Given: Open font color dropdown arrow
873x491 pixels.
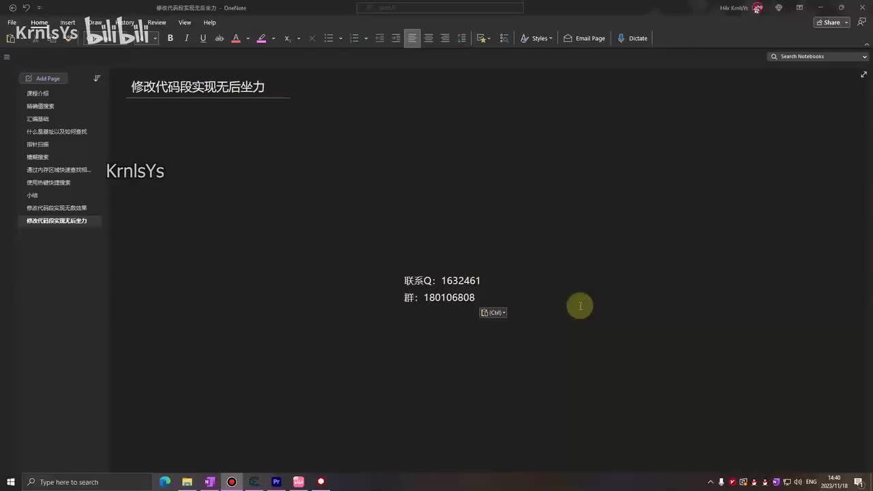Looking at the screenshot, I should coord(248,38).
